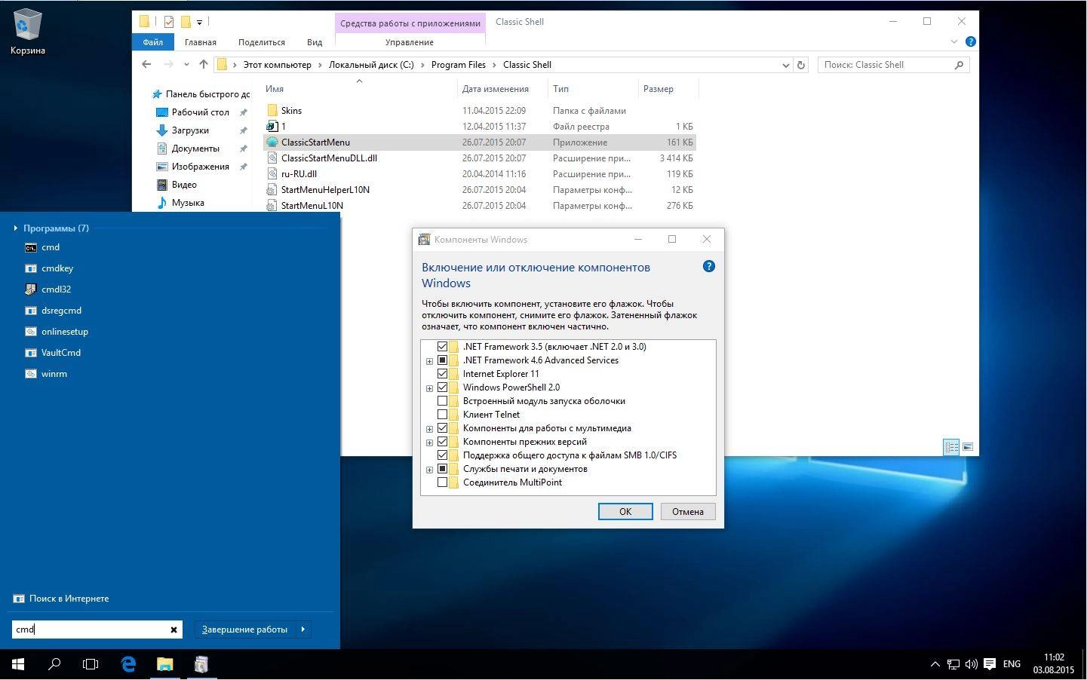
Task: Launch Microsoft Edge from taskbar
Action: tap(128, 664)
